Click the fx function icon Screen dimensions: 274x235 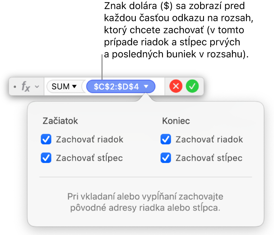coord(26,87)
